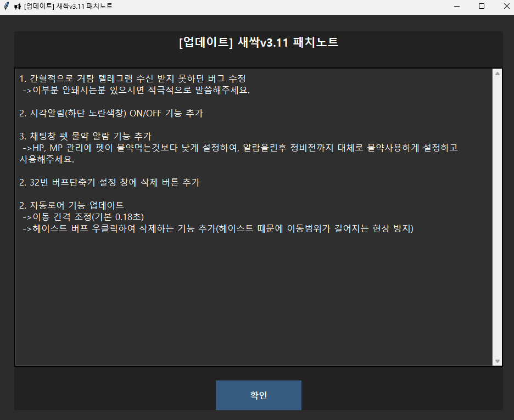Click the vertical scrollbar thumb of patch notes
Image resolution: width=514 pixels, height=420 pixels.
498,216
